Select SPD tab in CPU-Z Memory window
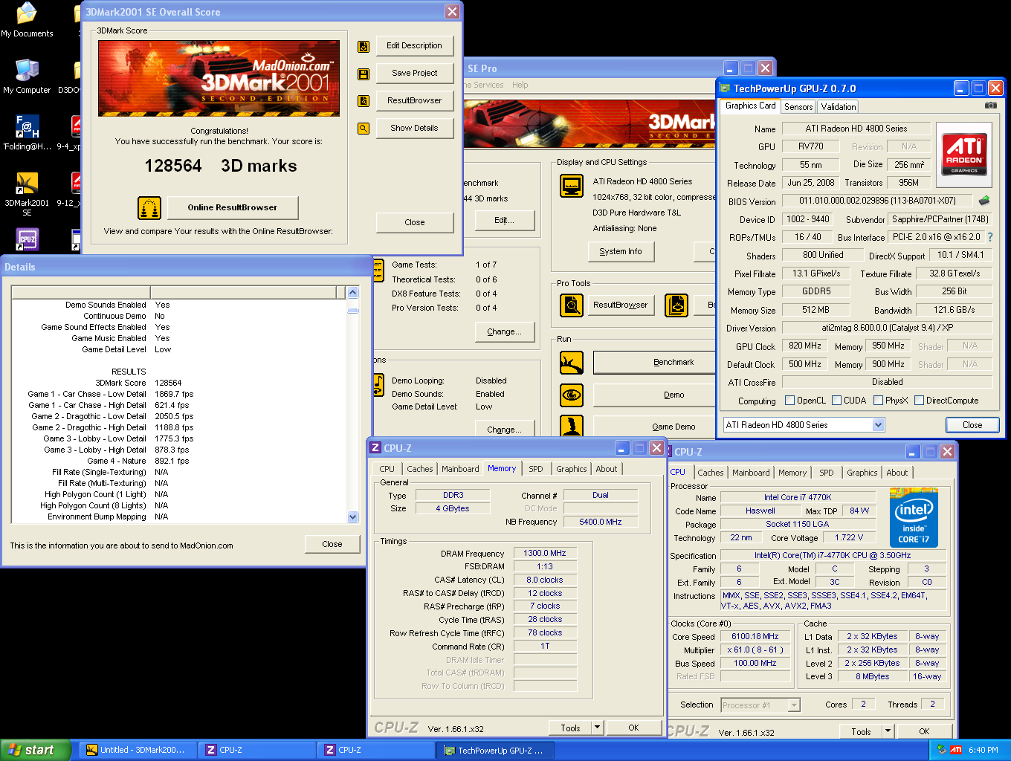 tap(536, 469)
